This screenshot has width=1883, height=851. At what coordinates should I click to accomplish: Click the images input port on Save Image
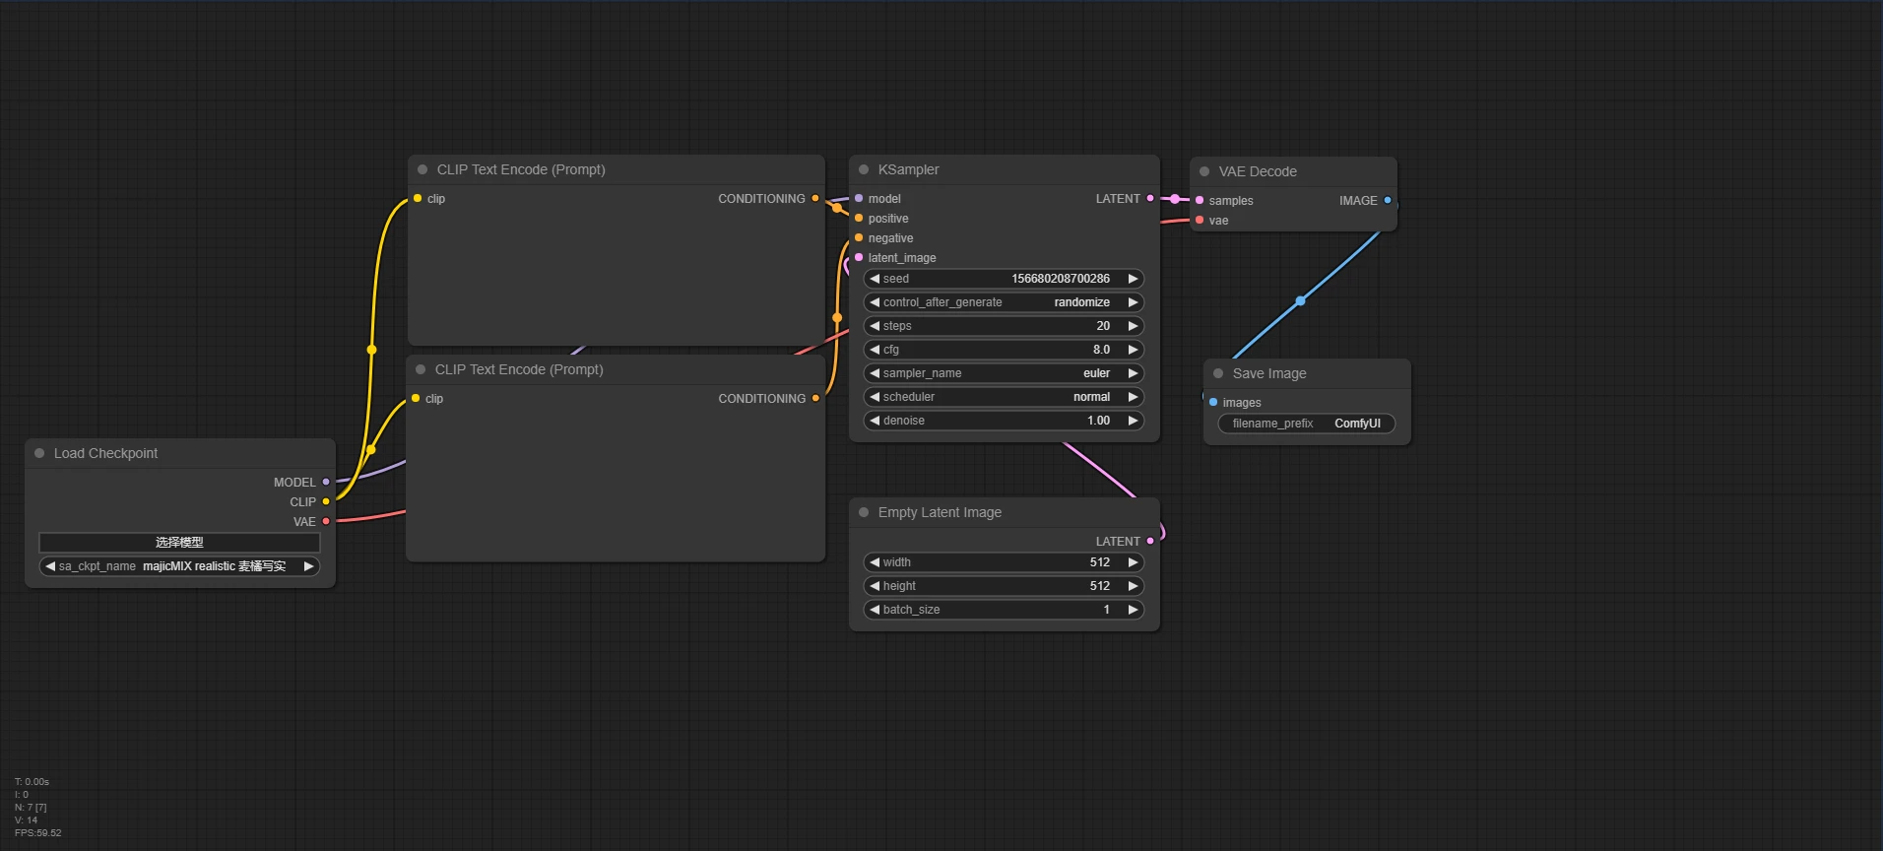pos(1213,402)
